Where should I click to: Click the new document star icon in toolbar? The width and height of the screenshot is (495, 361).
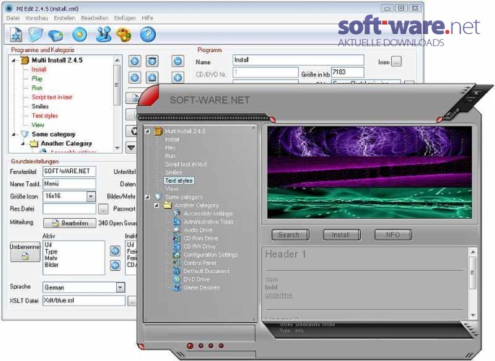pyautogui.click(x=16, y=35)
